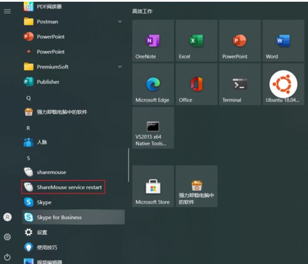The width and height of the screenshot is (308, 264).
Task: Open 设置 in the app list
Action: click(73, 232)
